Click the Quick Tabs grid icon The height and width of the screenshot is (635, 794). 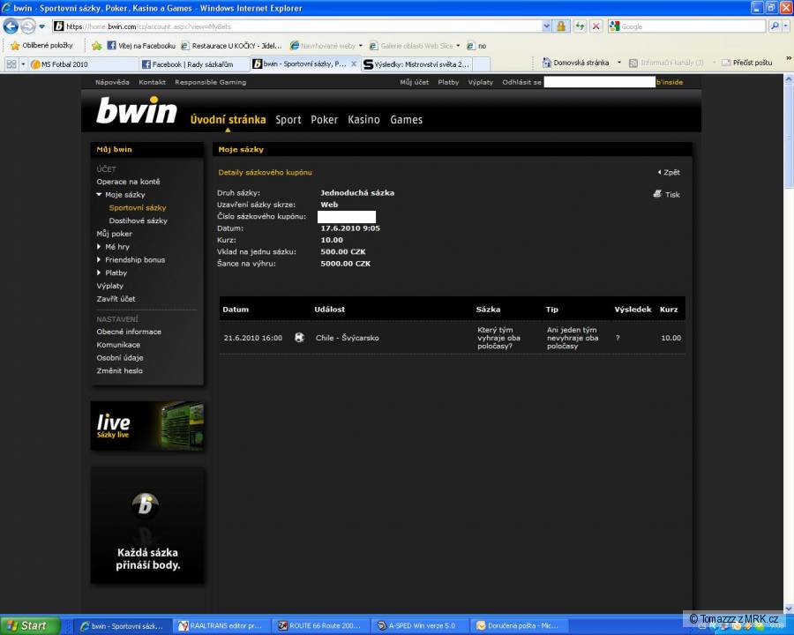11,63
